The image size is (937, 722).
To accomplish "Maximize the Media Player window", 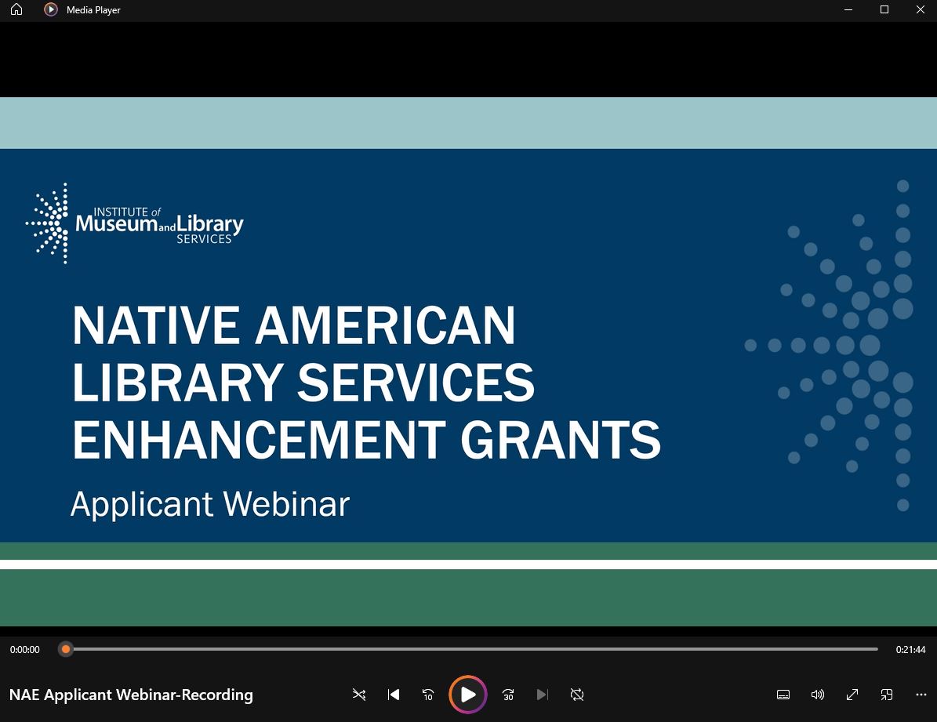I will 884,9.
